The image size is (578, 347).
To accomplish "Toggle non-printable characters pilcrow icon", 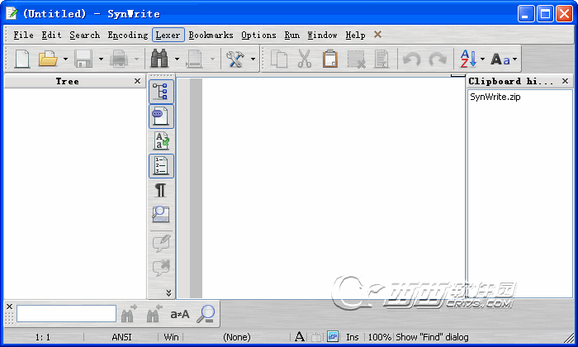I will [x=161, y=190].
